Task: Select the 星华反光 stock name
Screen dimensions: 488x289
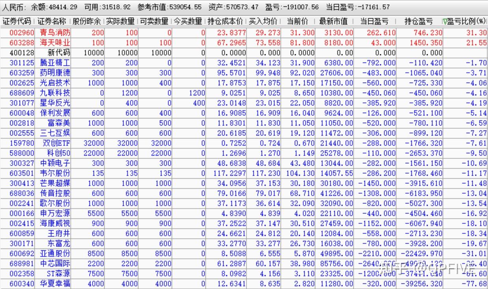Action: tap(55, 103)
